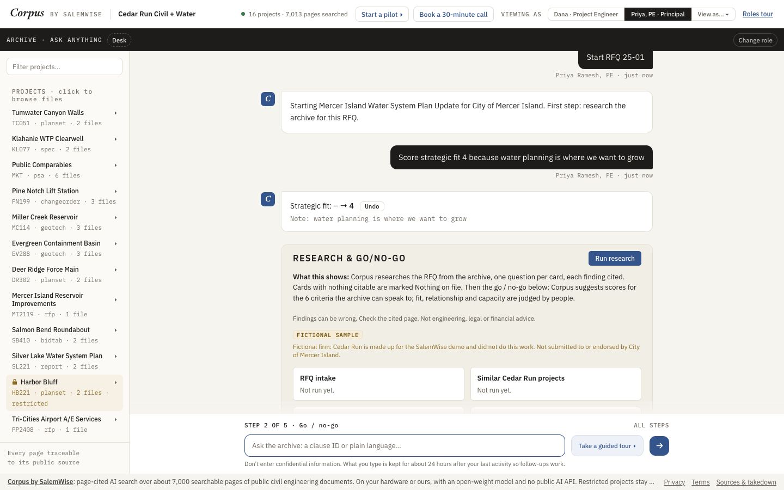The height and width of the screenshot is (490, 784).
Task: Open the RFQ intake card
Action: click(378, 384)
